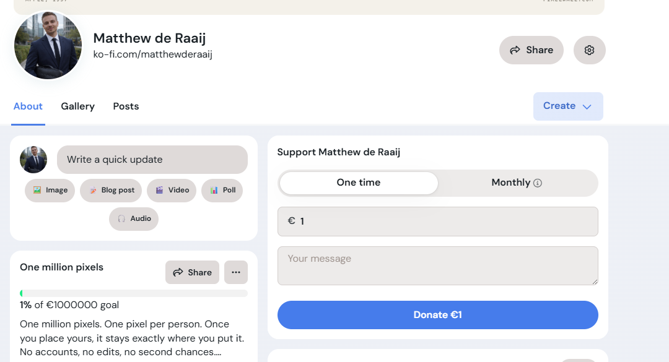
Task: Open the profile settings gear
Action: [589, 50]
